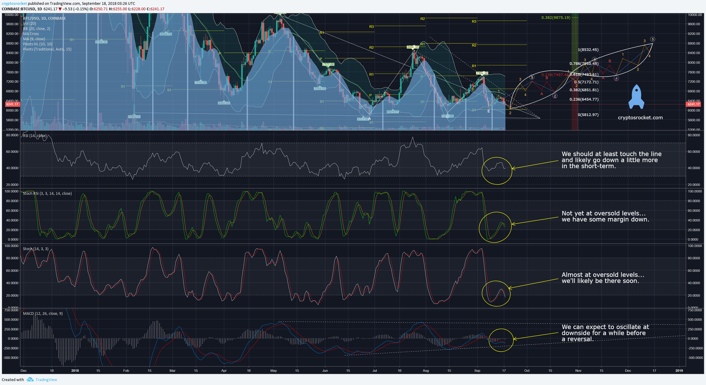Click the red down-arrow price change indicator
Image resolution: width=706 pixels, height=385 pixels.
click(60, 9)
